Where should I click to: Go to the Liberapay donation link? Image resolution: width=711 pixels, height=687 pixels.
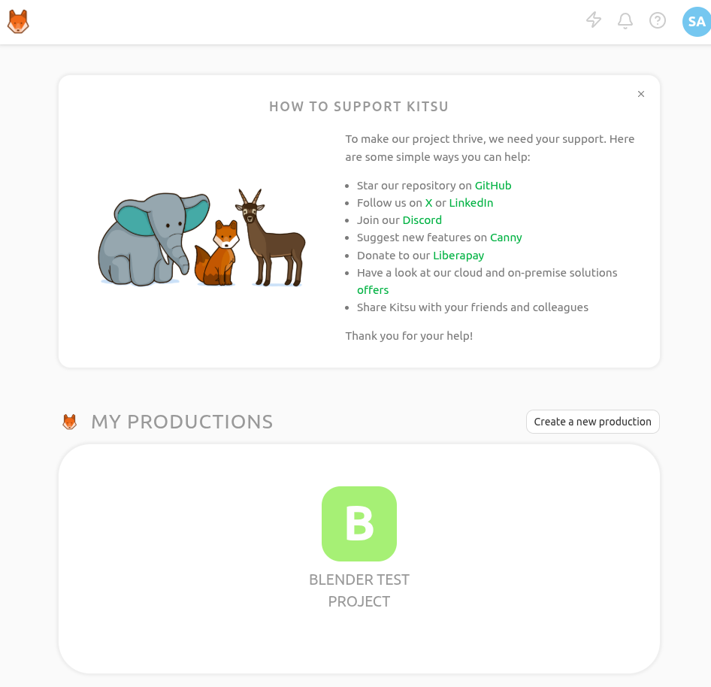[x=458, y=256]
